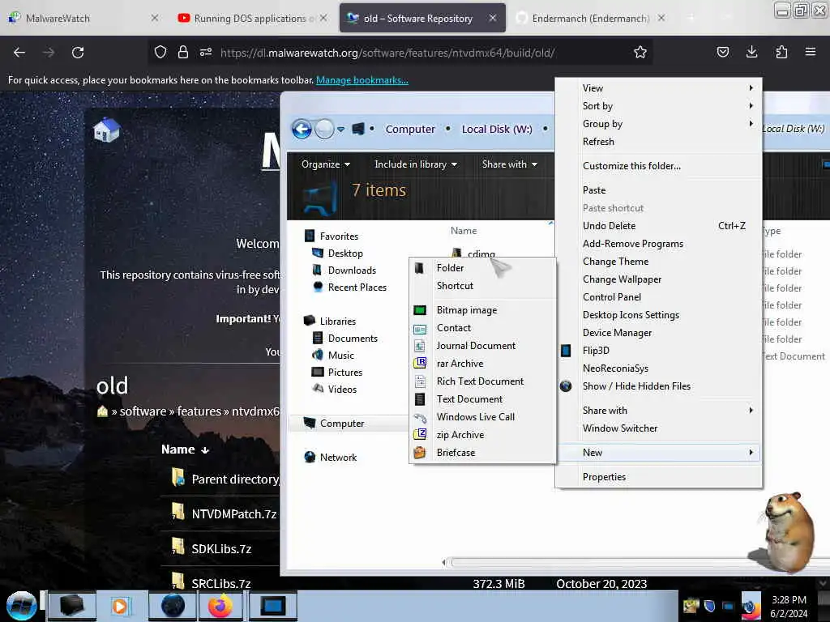Open the Organize dropdown
830x622 pixels.
pyautogui.click(x=326, y=164)
